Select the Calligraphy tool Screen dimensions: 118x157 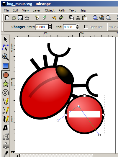(x=6, y=119)
